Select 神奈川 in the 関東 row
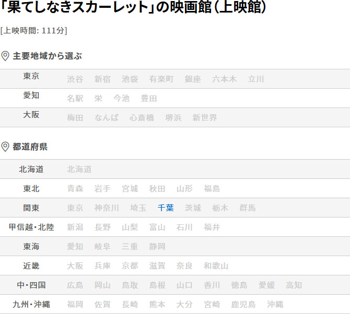350x314 pixels. coord(107,208)
